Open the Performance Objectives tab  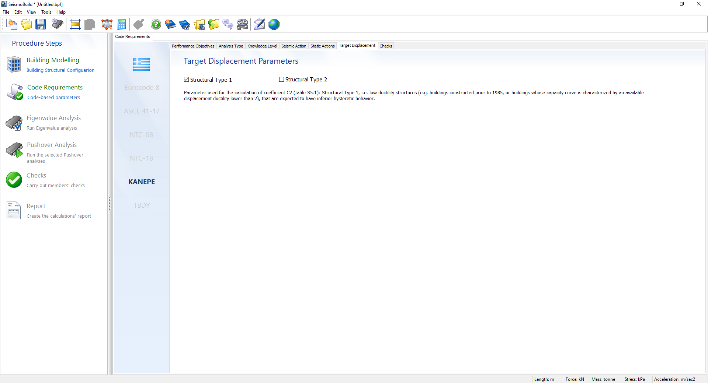(193, 46)
